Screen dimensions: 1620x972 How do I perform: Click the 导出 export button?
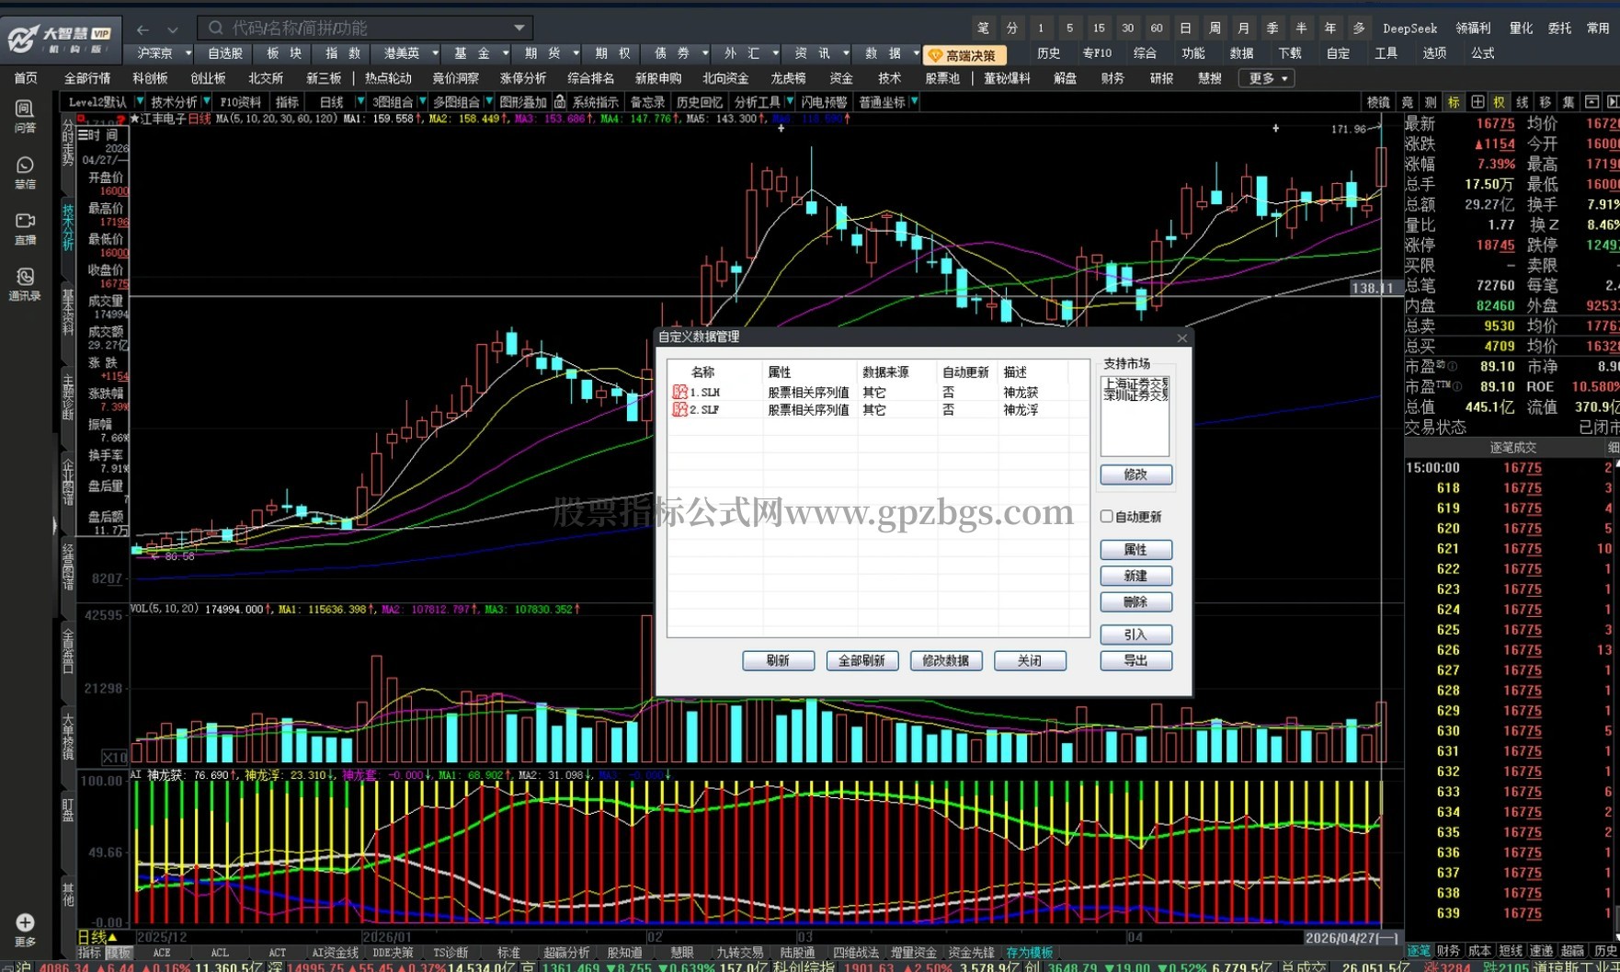(1135, 660)
